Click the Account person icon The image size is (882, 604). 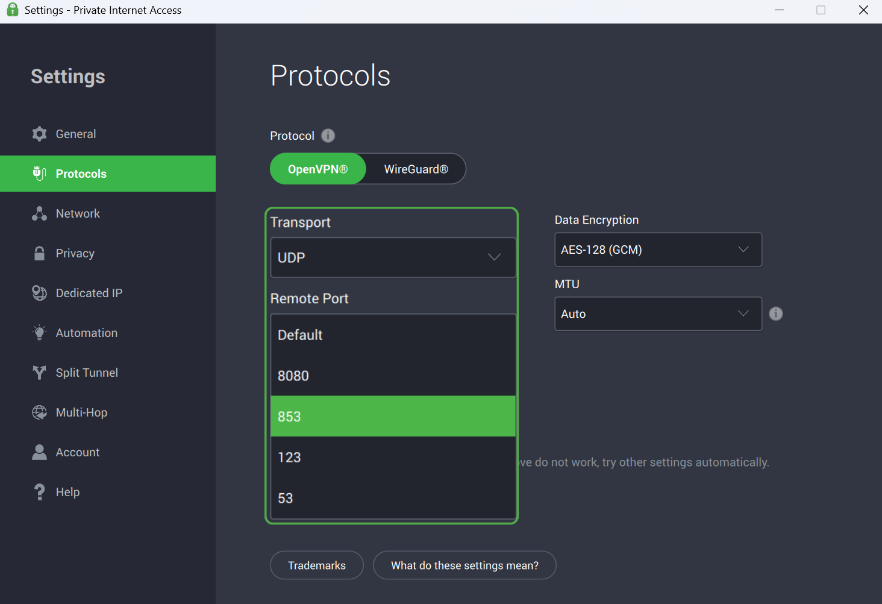(x=39, y=452)
